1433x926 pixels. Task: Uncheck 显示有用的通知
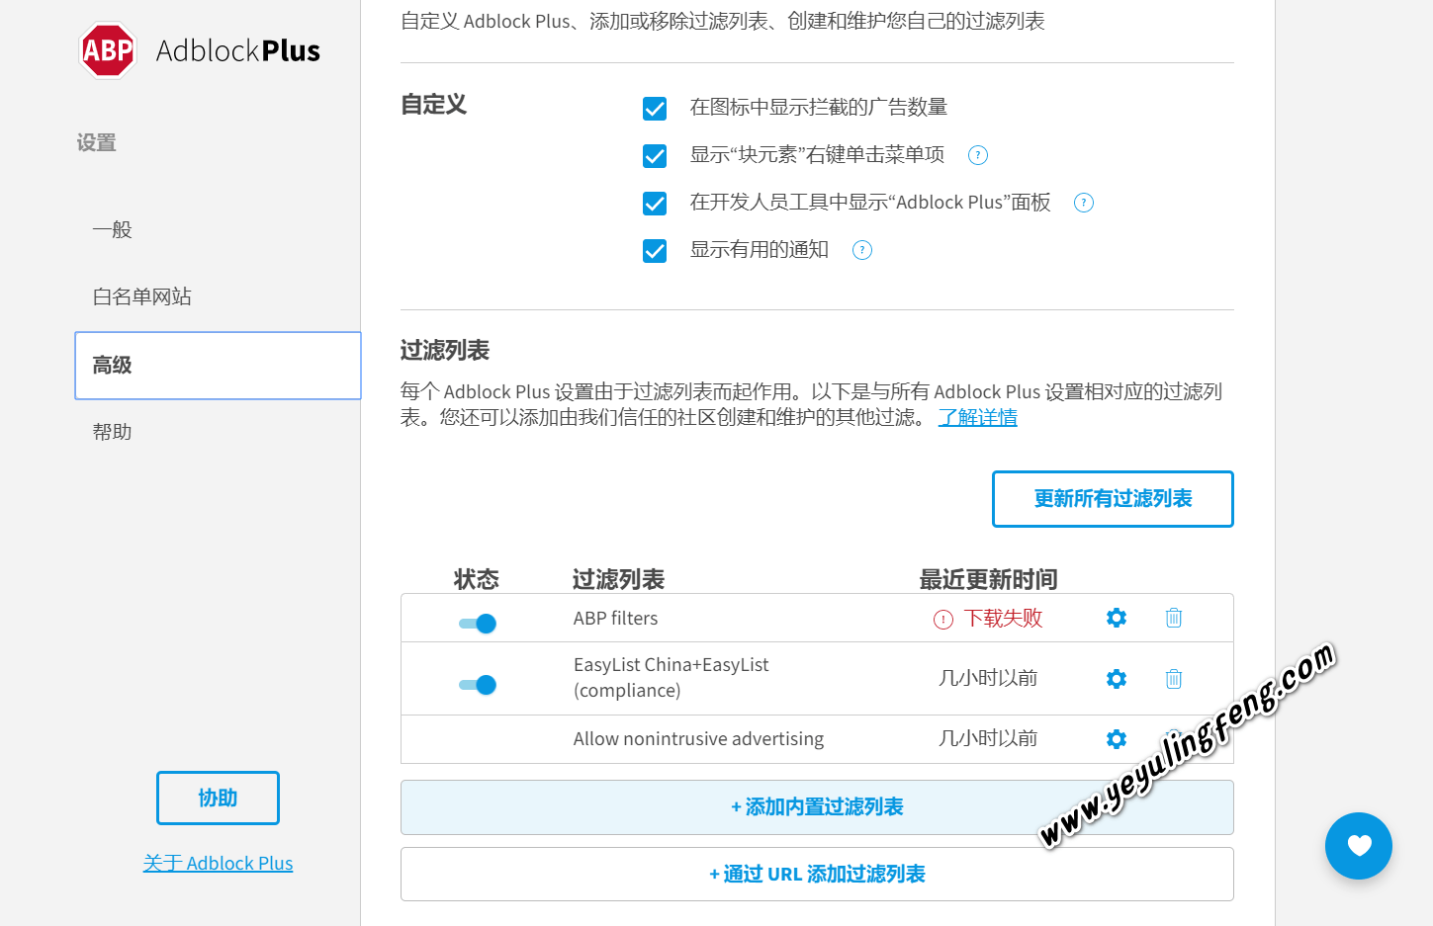click(x=655, y=250)
